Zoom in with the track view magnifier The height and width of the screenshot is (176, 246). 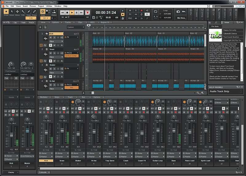[202, 93]
